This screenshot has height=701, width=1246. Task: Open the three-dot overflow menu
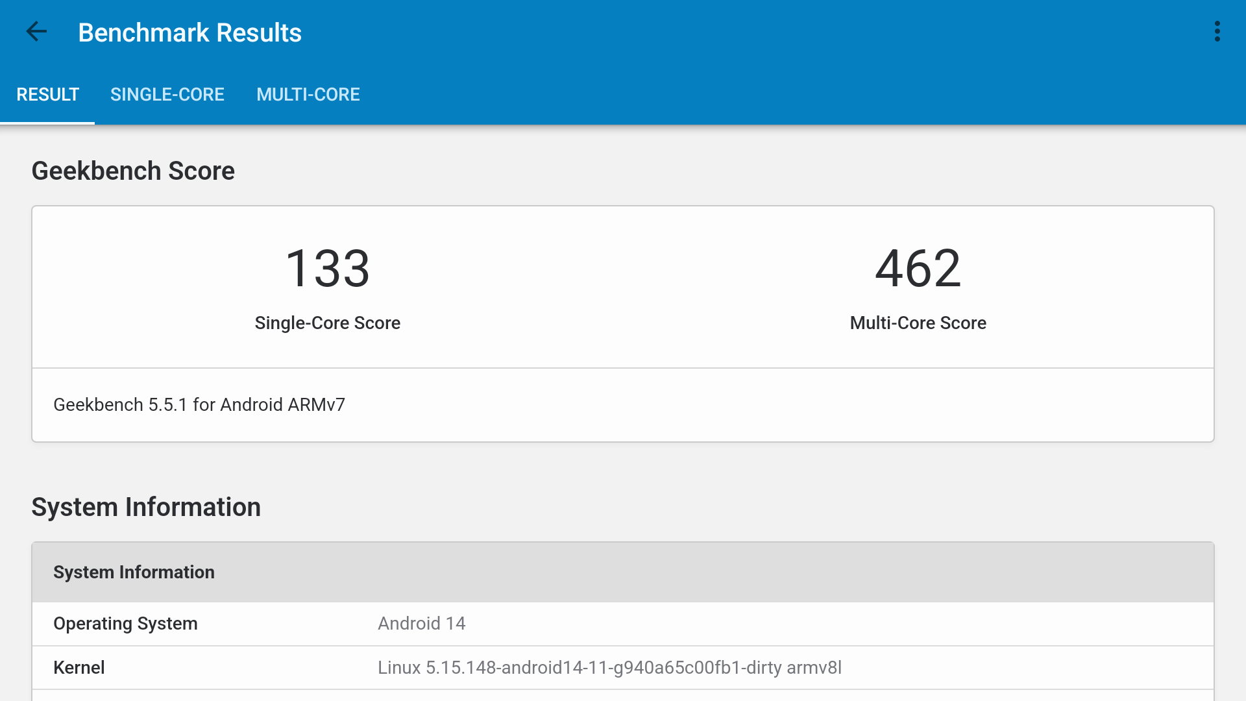coord(1217,32)
